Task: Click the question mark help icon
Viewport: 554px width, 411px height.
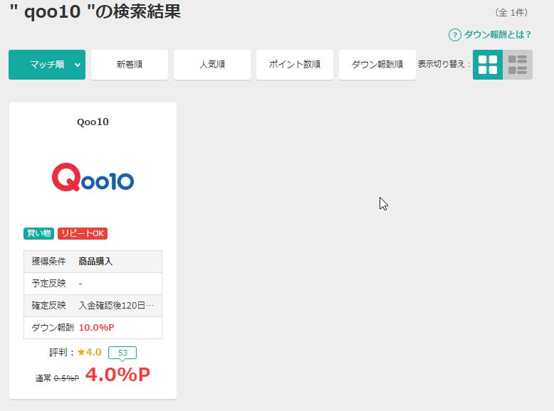Action: pyautogui.click(x=455, y=35)
